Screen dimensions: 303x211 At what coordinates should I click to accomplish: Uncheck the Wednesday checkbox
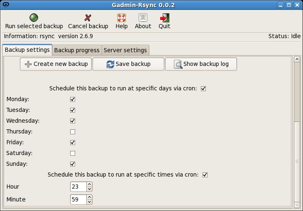tap(73, 121)
